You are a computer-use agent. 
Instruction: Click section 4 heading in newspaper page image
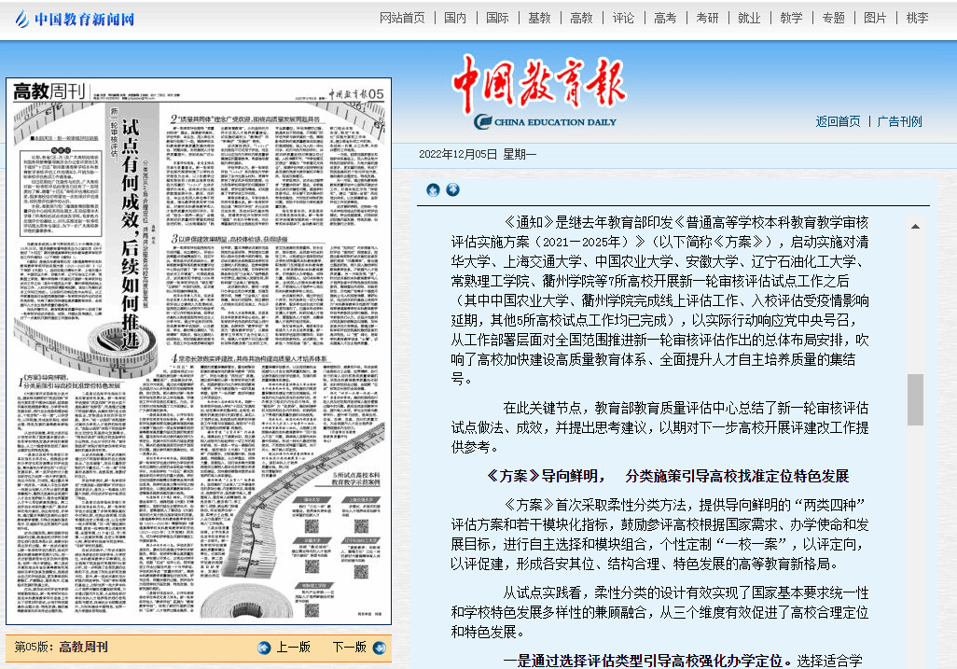(x=250, y=359)
